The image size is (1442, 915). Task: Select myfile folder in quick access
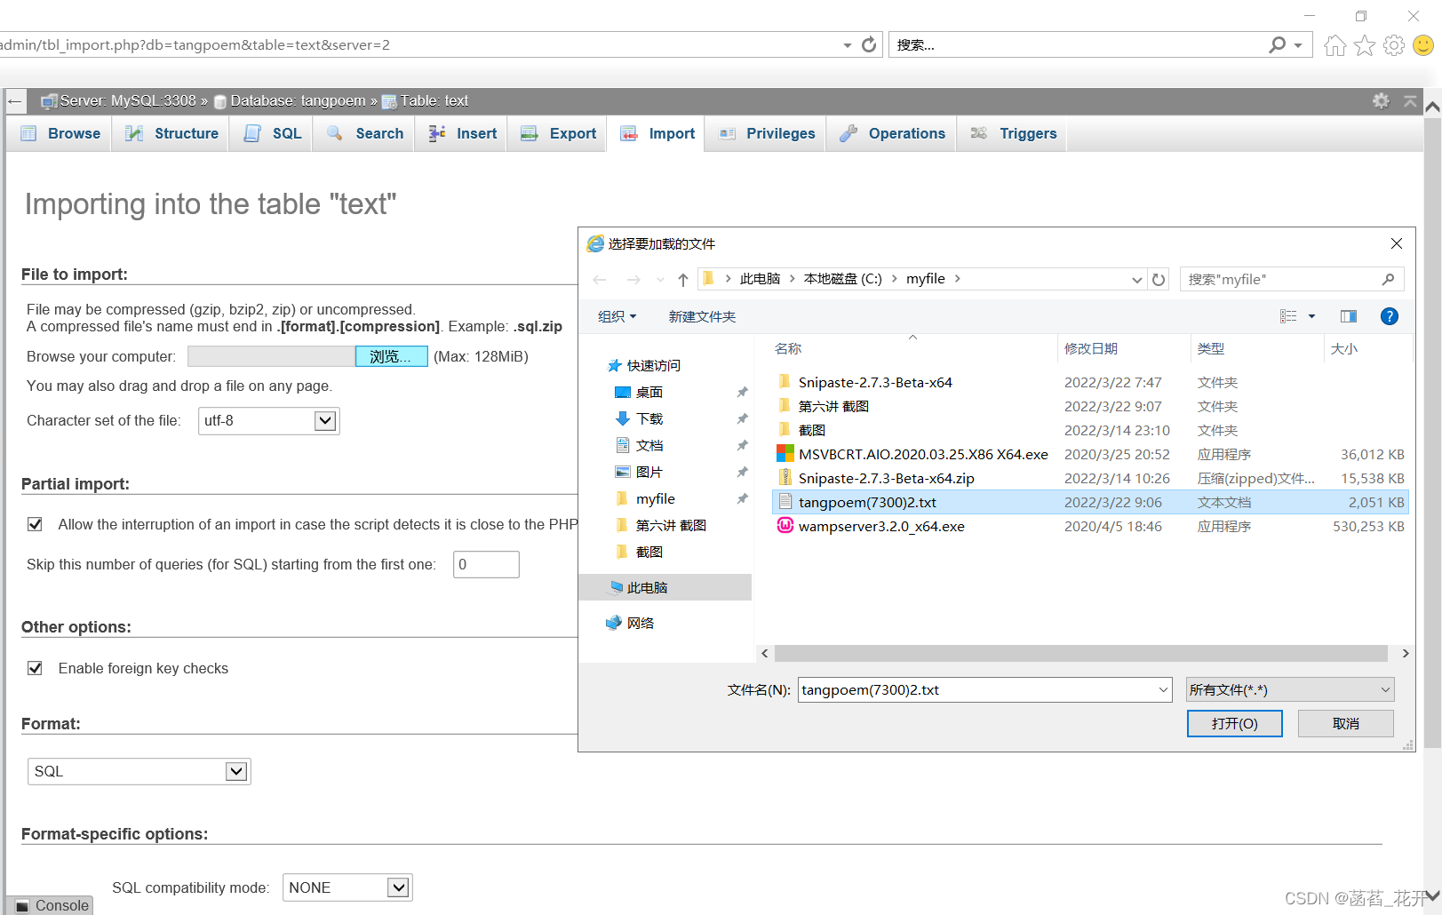coord(645,499)
